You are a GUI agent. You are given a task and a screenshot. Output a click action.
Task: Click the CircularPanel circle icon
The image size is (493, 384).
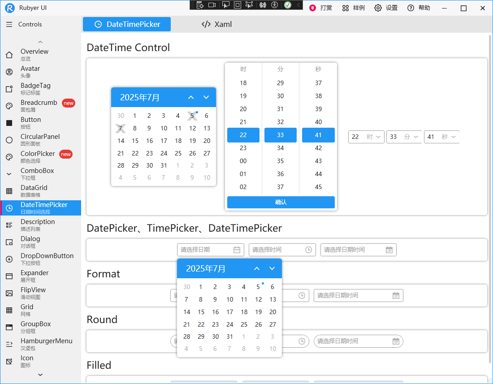click(x=9, y=140)
